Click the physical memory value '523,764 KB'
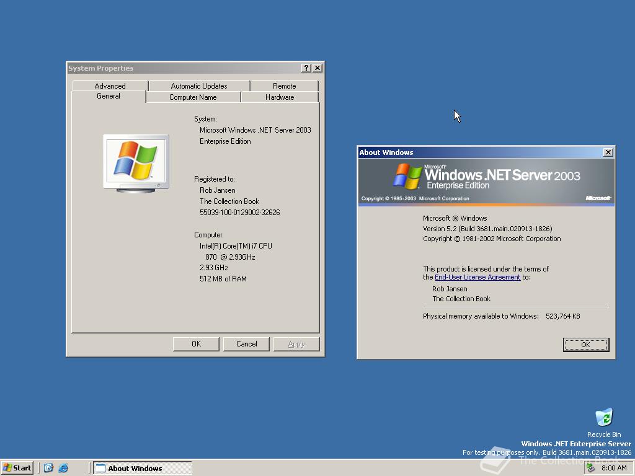The width and height of the screenshot is (635, 476). pos(563,316)
